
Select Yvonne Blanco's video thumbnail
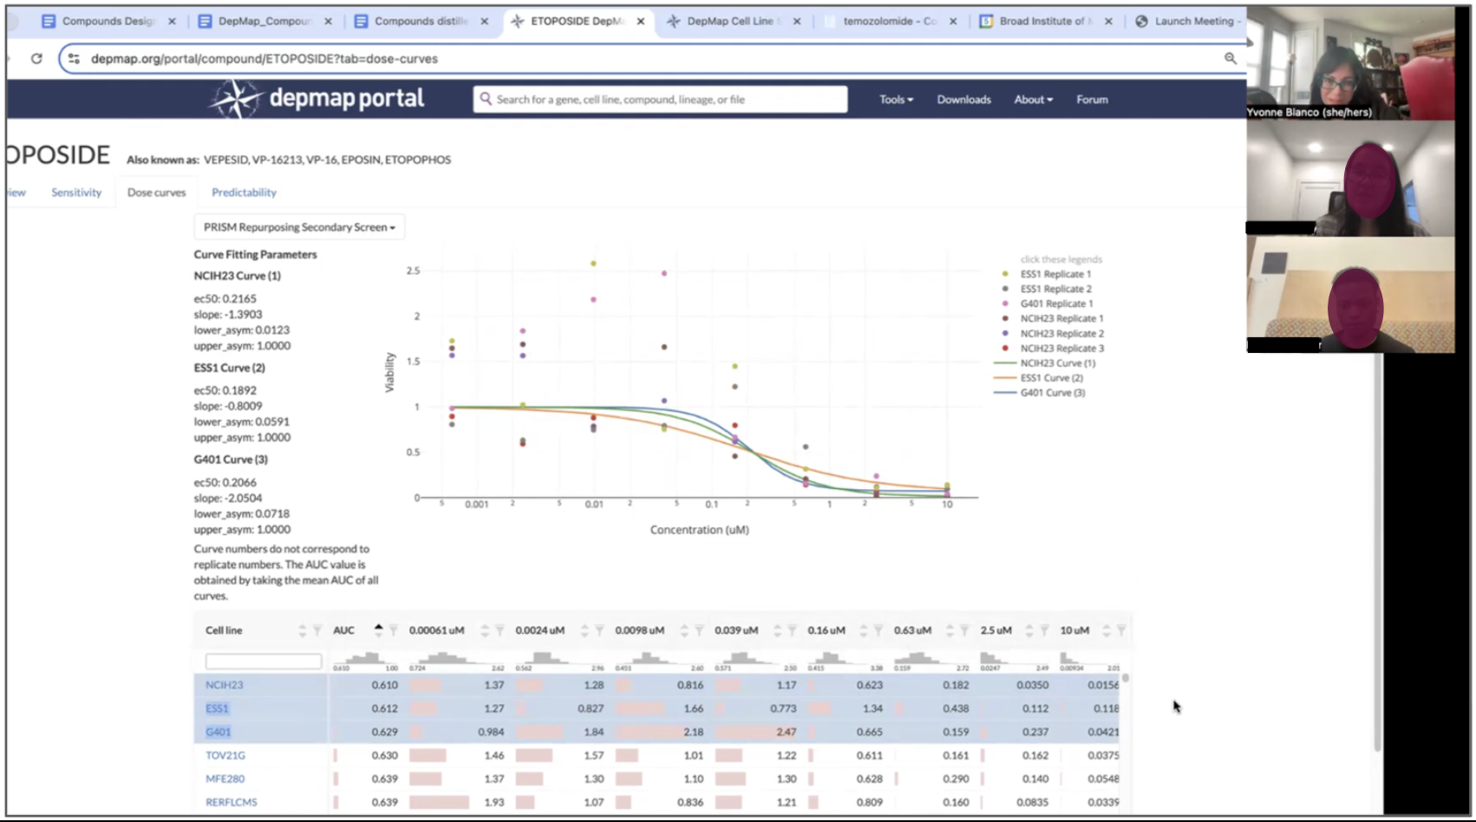click(1351, 62)
